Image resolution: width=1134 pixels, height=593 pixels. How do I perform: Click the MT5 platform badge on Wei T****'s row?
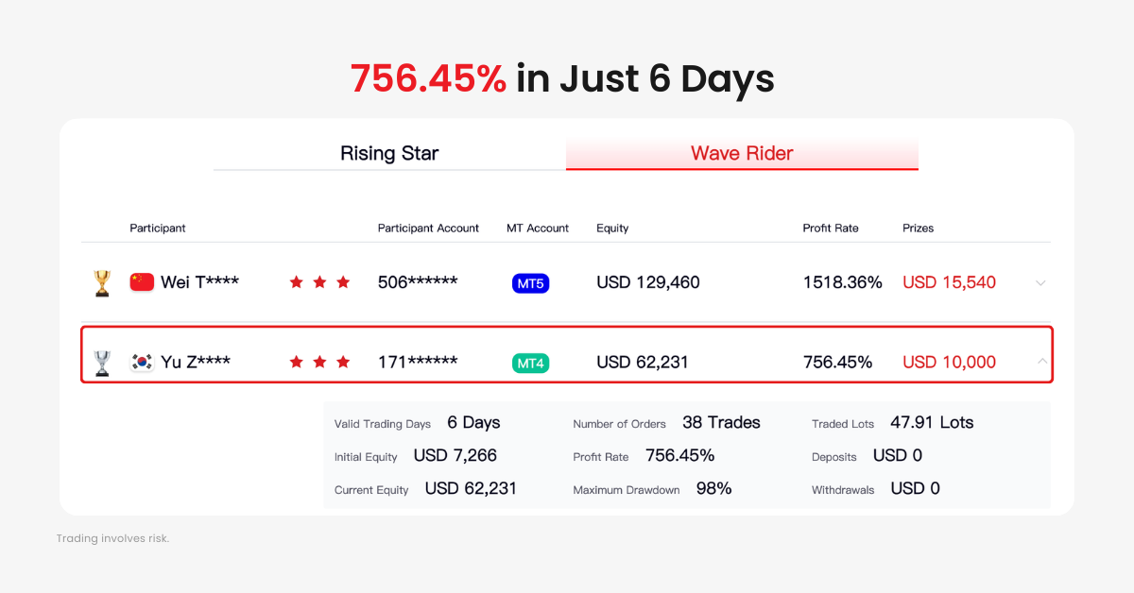click(x=530, y=282)
